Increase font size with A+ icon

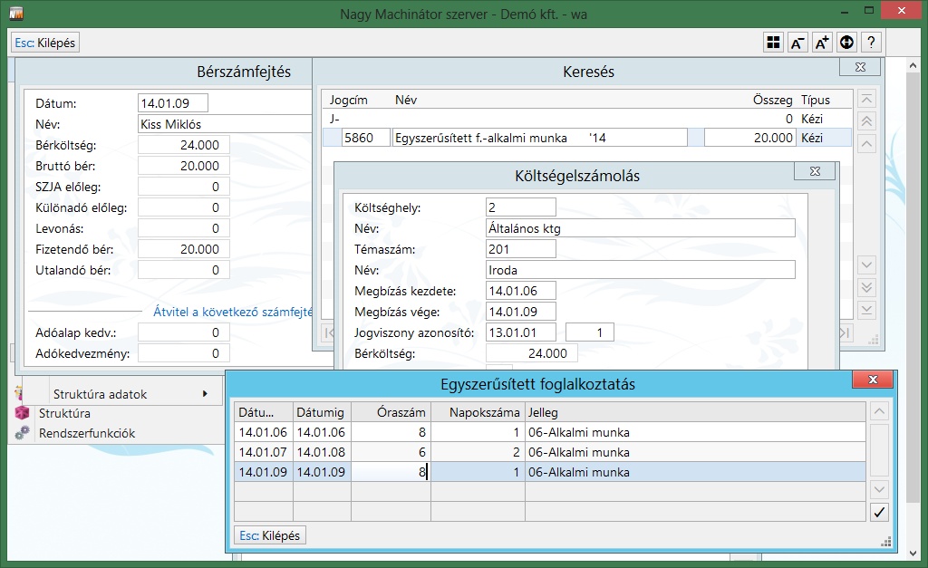pos(822,43)
